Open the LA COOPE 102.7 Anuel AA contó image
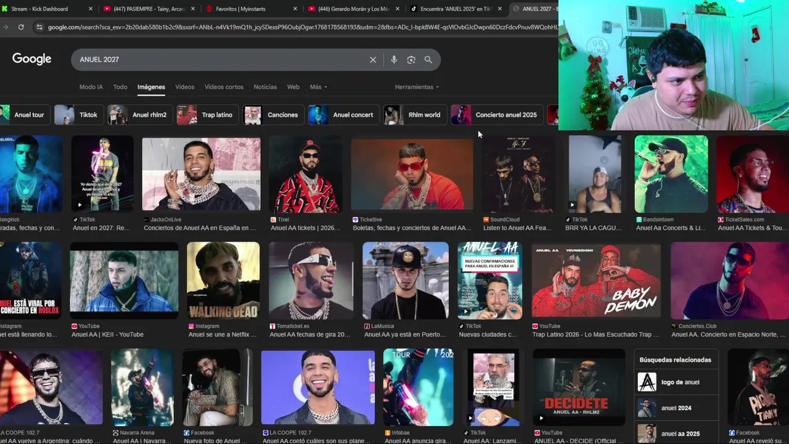The image size is (789, 444). pos(318,387)
